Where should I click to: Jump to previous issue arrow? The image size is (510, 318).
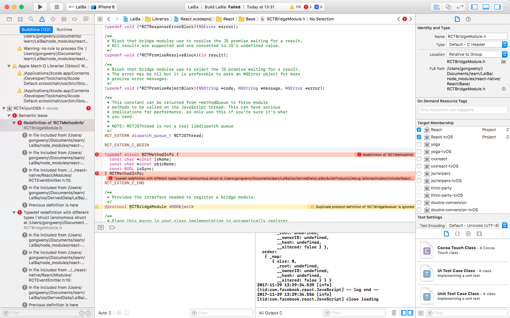[399, 19]
